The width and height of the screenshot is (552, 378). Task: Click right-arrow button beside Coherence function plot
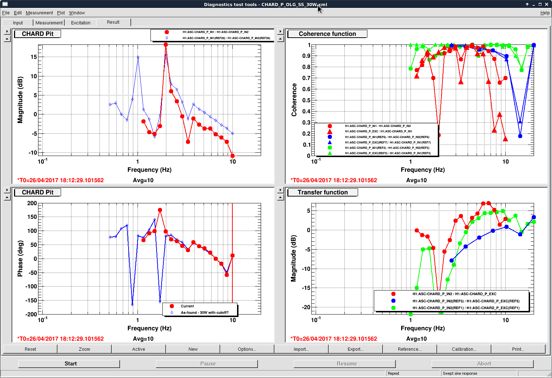280,32
